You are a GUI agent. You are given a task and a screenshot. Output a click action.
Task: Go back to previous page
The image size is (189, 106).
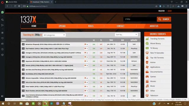(x=7, y=6)
